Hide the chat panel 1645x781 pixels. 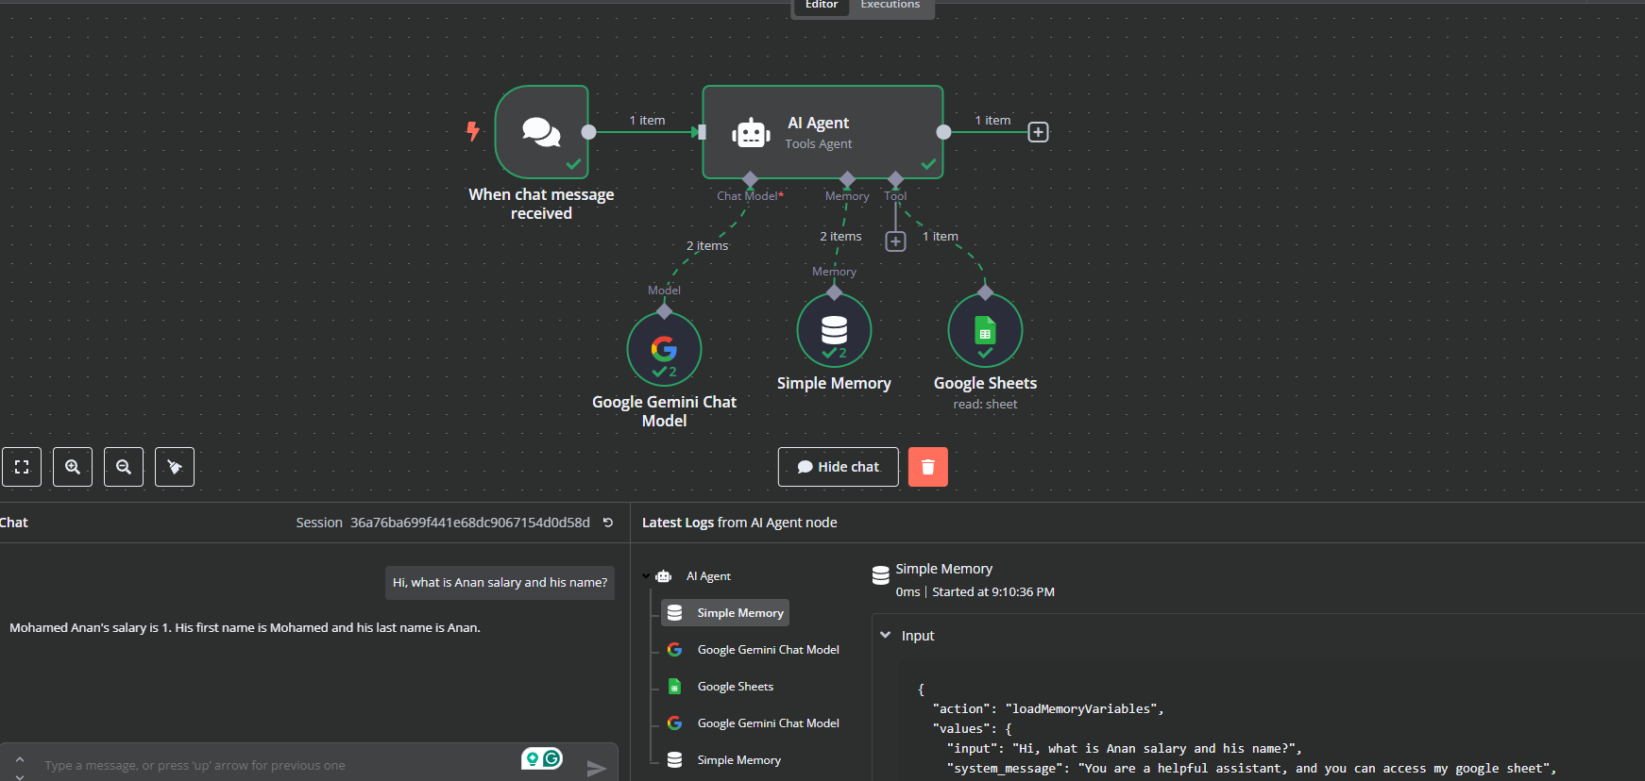(838, 467)
